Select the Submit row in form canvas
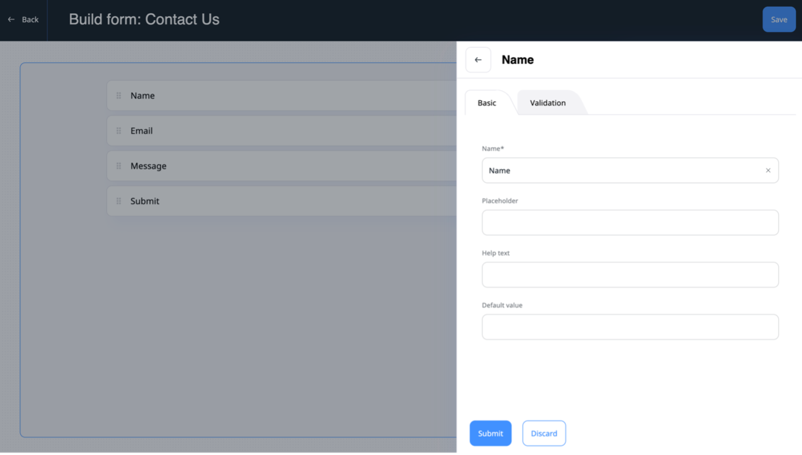The height and width of the screenshot is (455, 802). point(282,201)
